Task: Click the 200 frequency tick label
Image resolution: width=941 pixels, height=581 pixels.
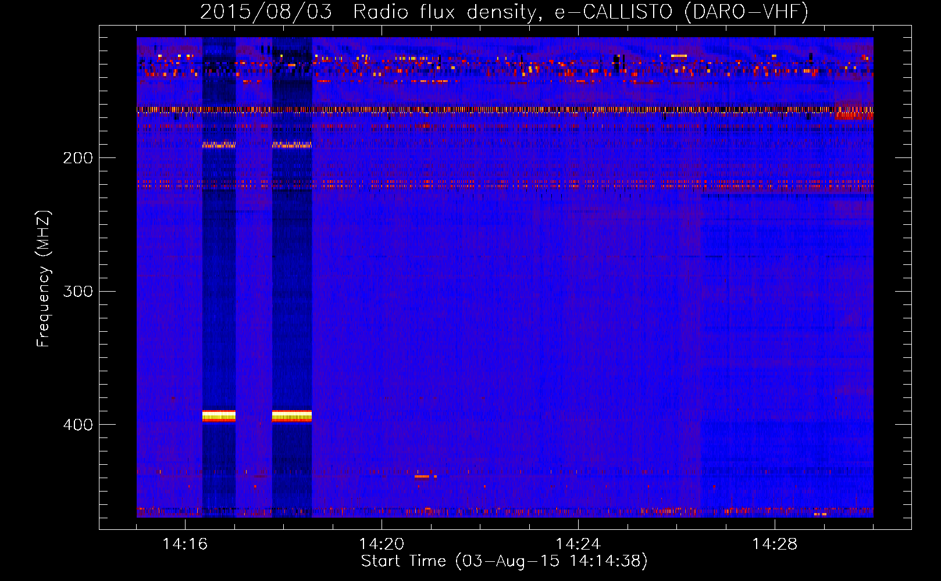Action: point(78,158)
